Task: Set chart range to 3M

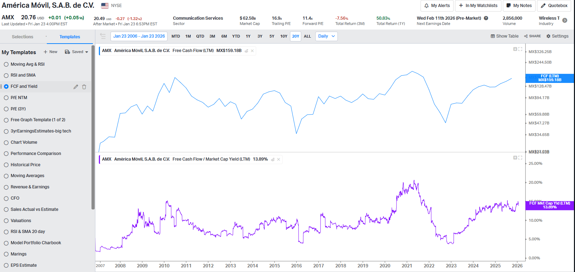Action: tap(212, 36)
